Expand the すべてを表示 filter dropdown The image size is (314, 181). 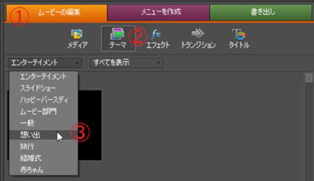tap(126, 62)
